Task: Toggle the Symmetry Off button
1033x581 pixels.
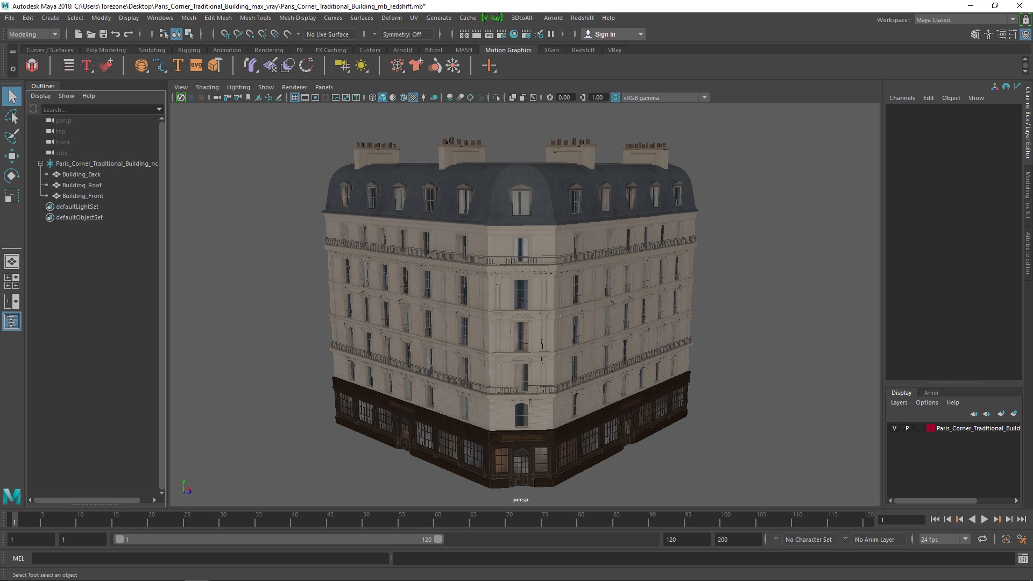Action: tap(402, 33)
